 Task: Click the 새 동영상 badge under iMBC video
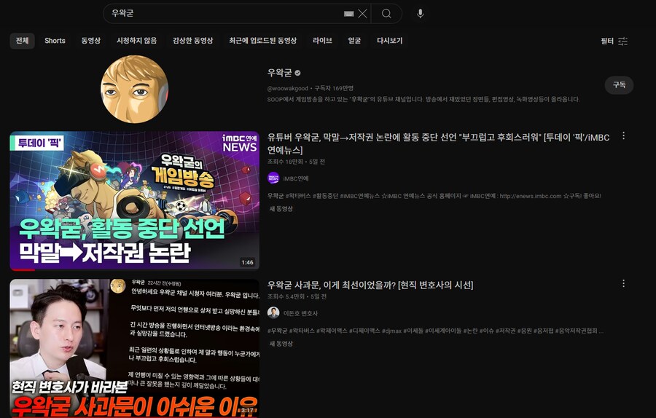pyautogui.click(x=281, y=208)
